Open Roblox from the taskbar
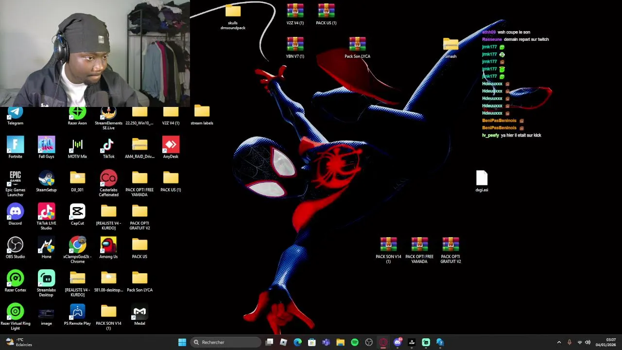The image size is (622, 350). (284, 342)
